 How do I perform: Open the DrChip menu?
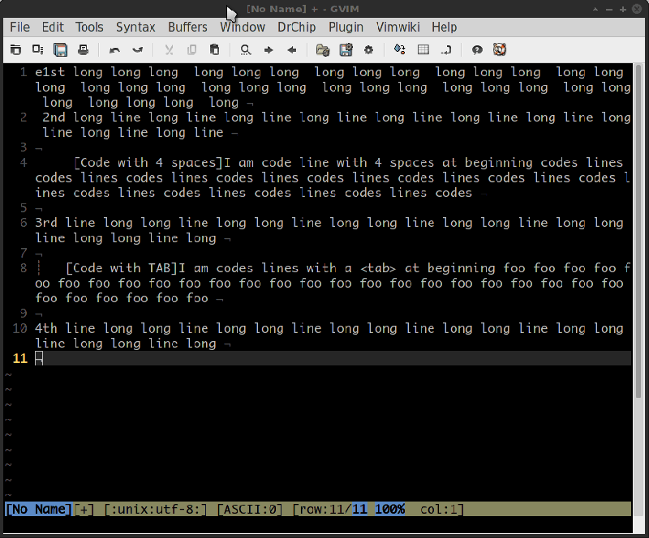pyautogui.click(x=297, y=27)
